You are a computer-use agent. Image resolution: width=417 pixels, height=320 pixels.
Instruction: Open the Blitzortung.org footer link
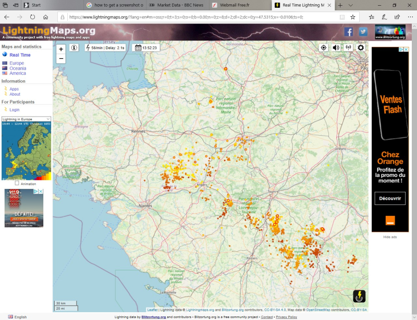point(154,317)
